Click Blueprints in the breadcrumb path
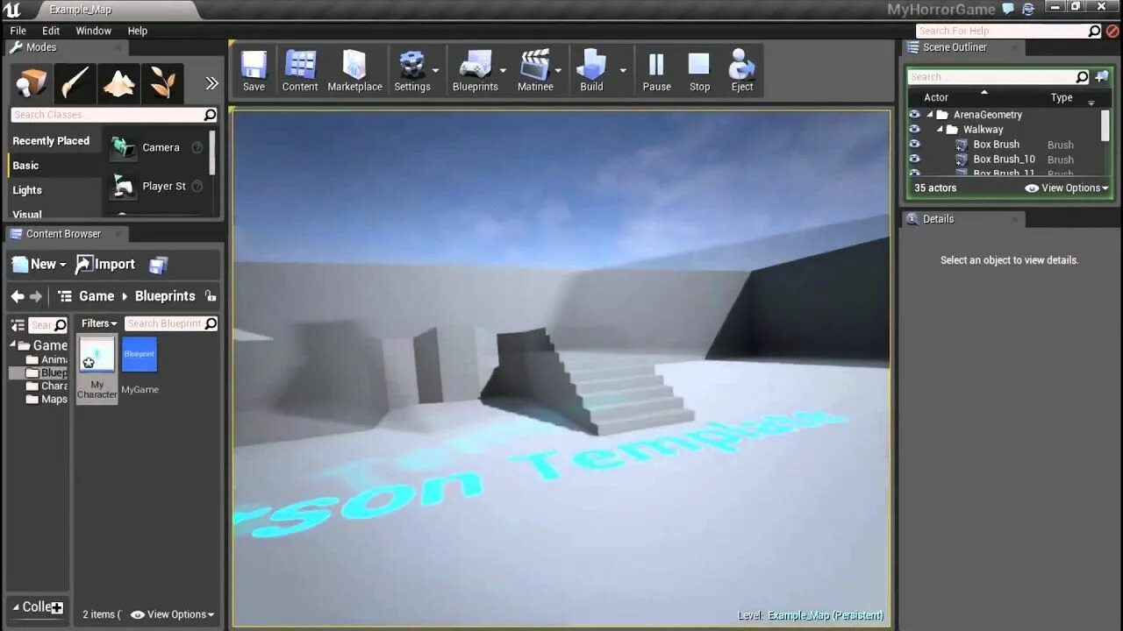This screenshot has height=631, width=1123. (165, 296)
